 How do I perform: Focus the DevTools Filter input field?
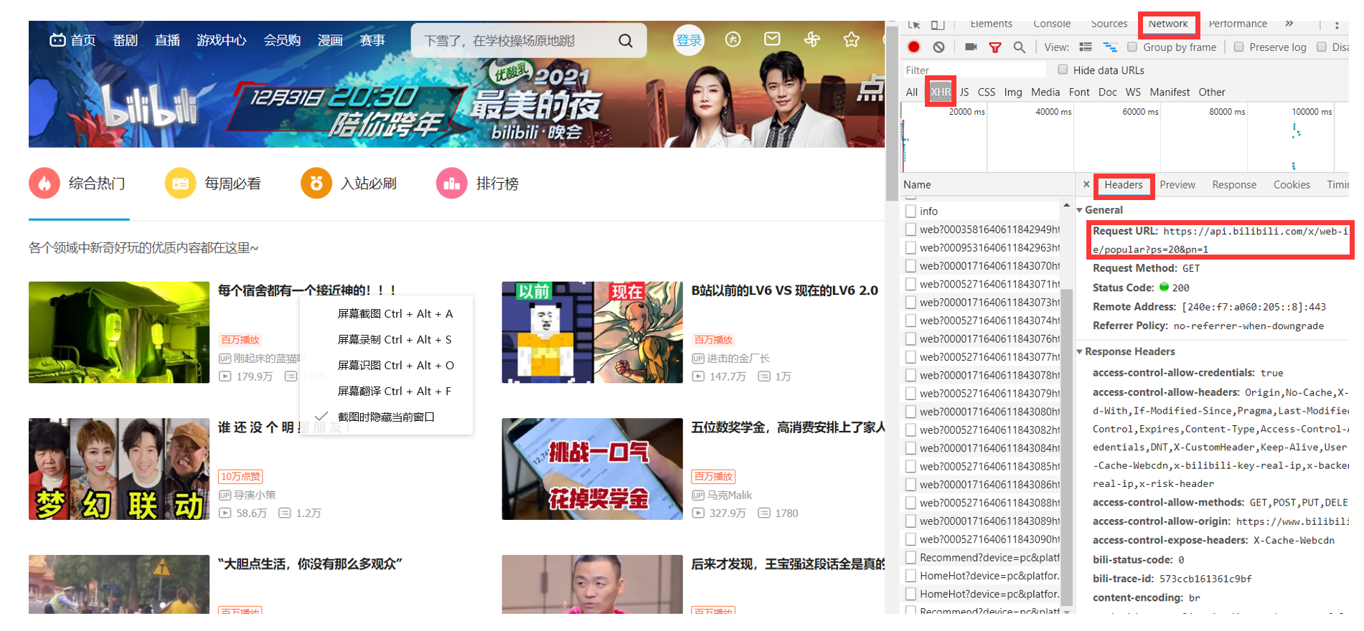click(x=974, y=70)
